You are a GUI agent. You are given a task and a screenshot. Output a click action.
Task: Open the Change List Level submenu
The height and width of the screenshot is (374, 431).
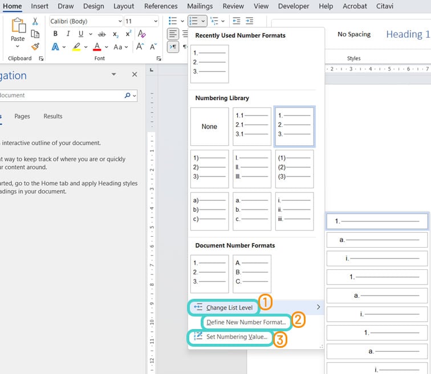[255, 307]
